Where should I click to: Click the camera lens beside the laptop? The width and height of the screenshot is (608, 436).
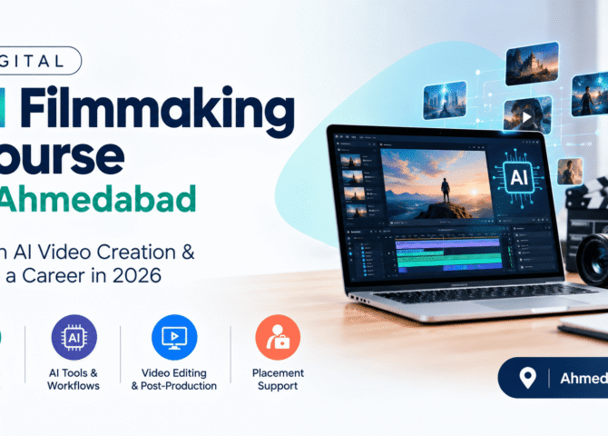point(593,260)
